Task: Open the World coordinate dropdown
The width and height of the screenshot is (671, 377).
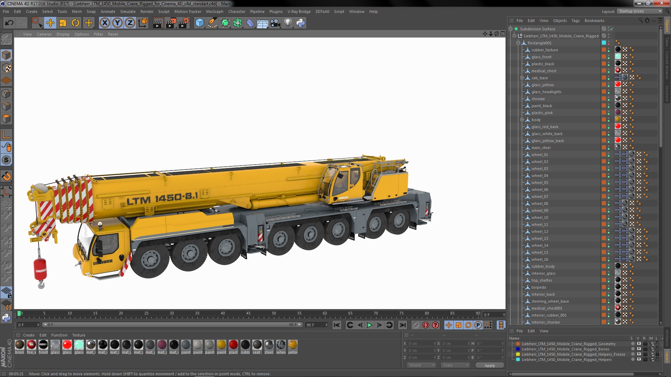Action: (422, 365)
